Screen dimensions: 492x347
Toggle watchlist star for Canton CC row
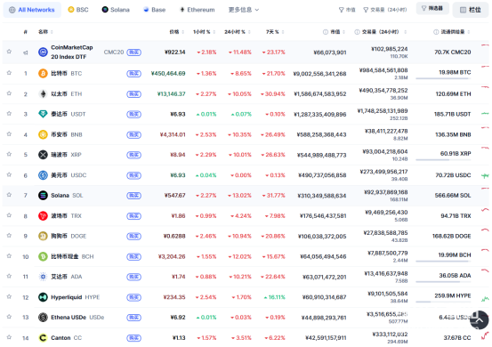click(x=9, y=337)
